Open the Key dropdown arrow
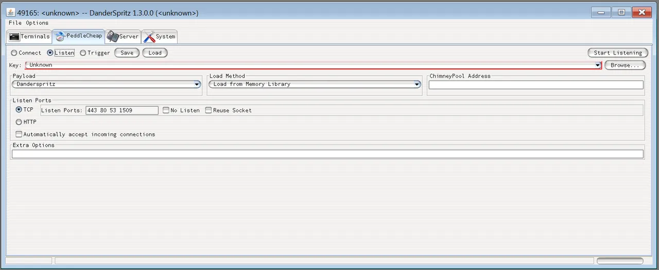 598,65
